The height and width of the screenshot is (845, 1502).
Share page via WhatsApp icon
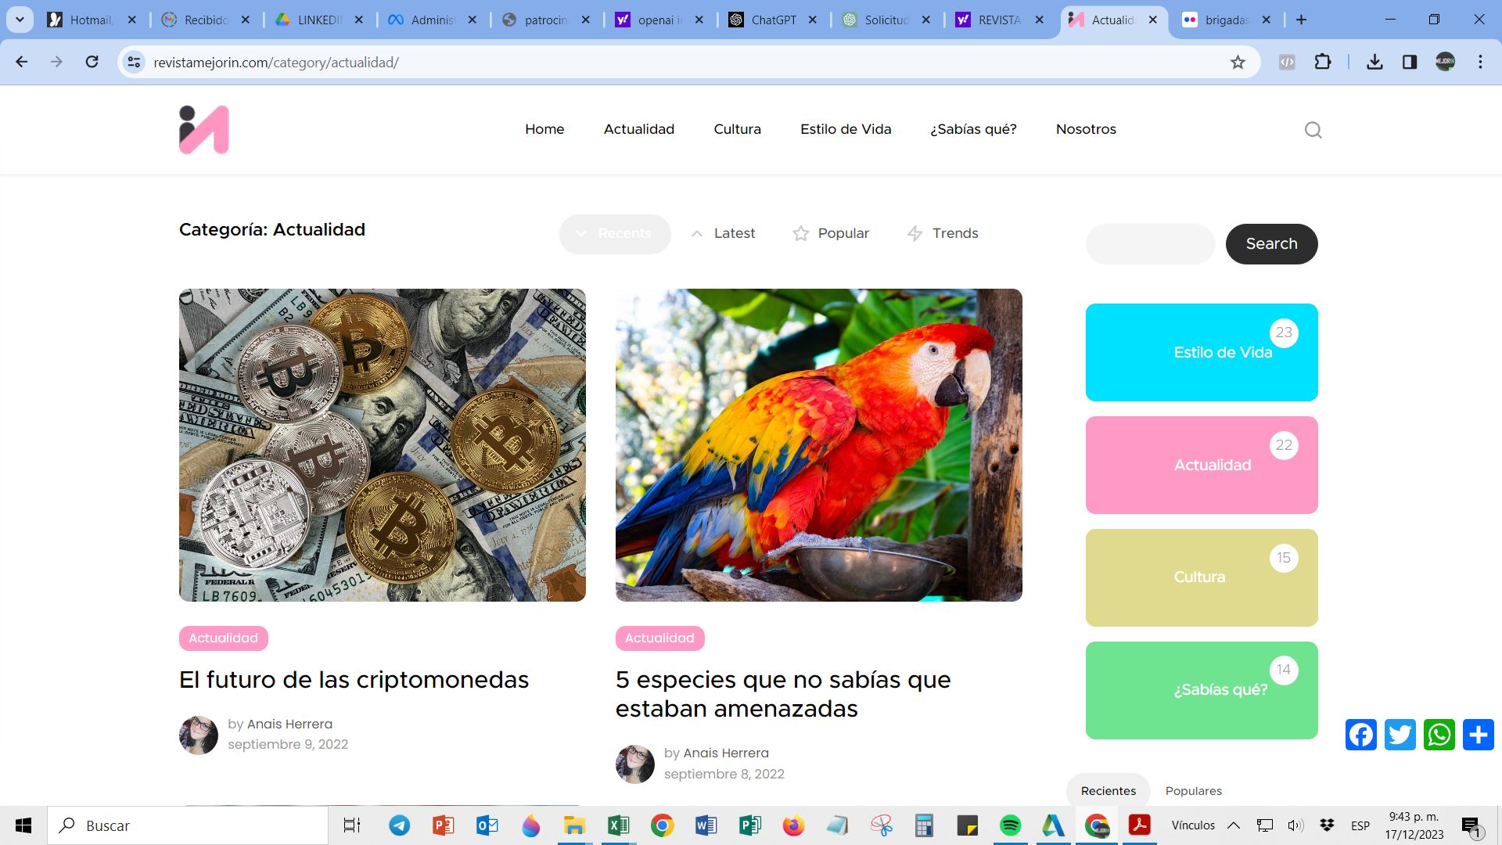click(1439, 735)
